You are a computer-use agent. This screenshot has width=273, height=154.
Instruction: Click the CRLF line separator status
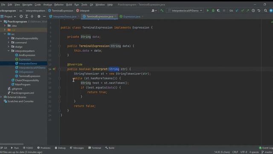pyautogui.click(x=235, y=152)
